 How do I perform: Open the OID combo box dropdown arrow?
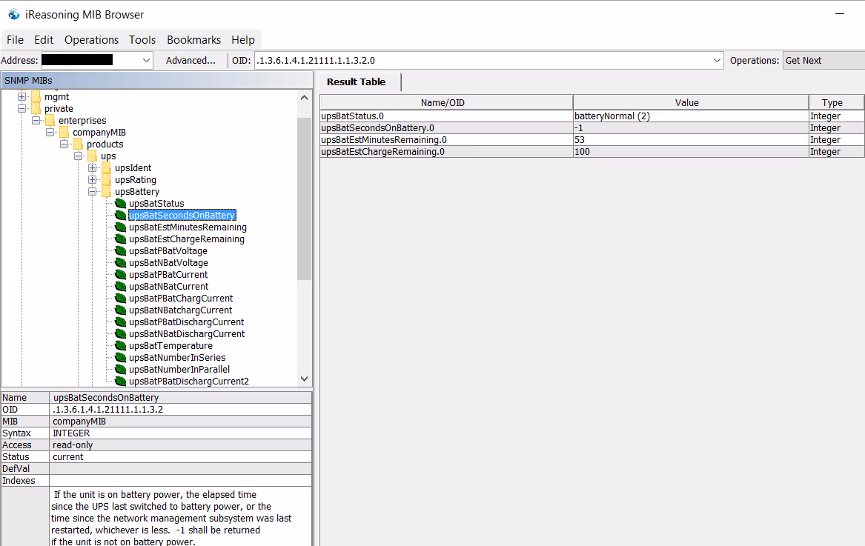[716, 61]
